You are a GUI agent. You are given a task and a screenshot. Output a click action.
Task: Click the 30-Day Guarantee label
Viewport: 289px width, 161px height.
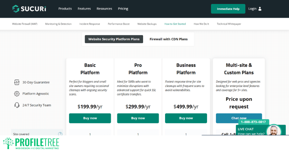(x=36, y=82)
